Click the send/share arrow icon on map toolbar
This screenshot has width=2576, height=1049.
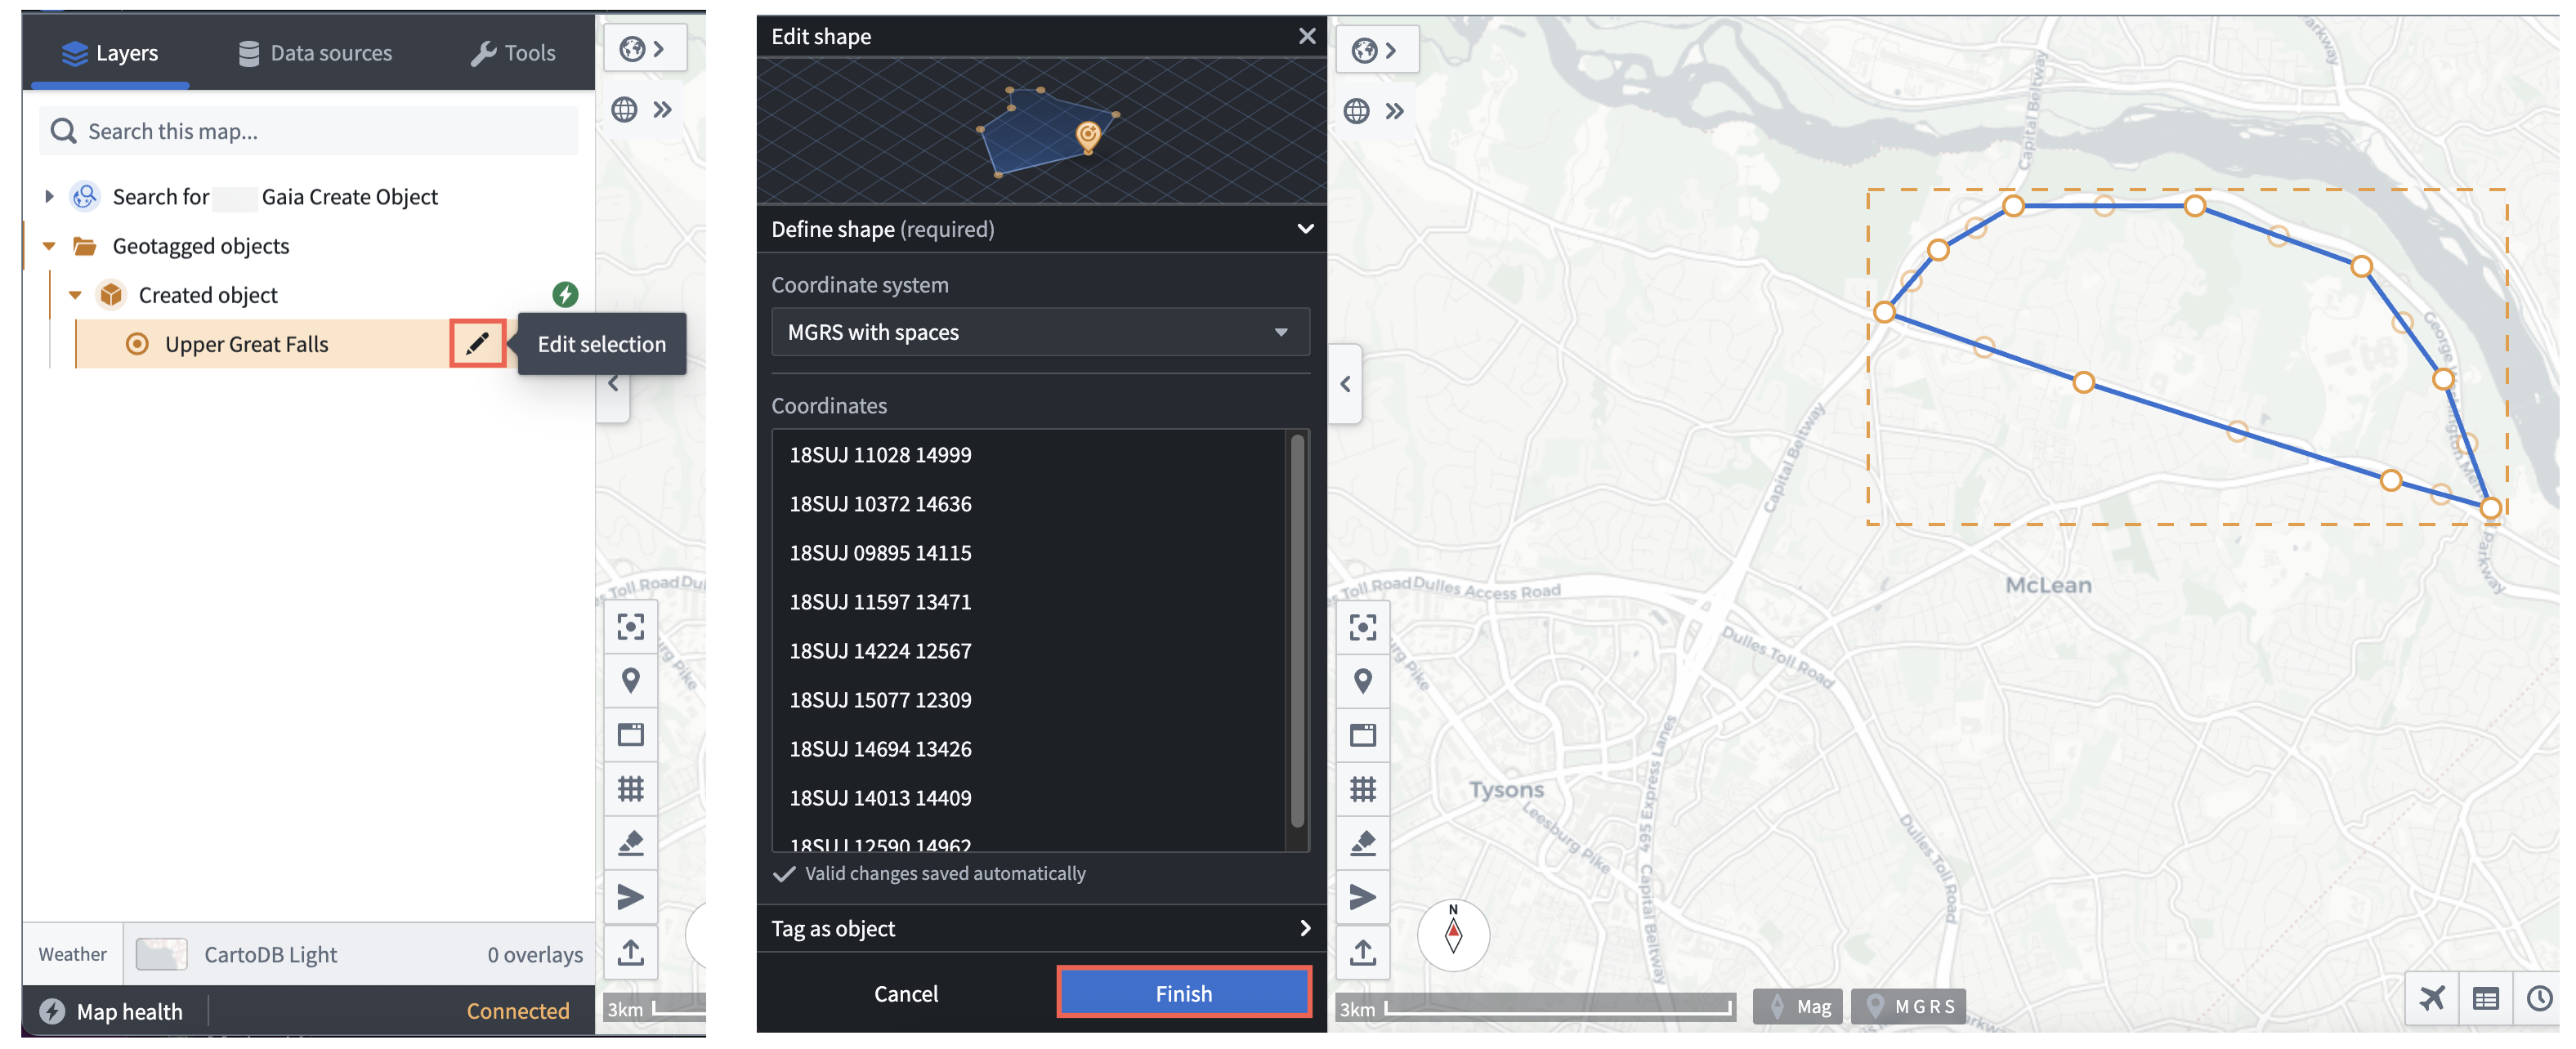click(x=631, y=897)
